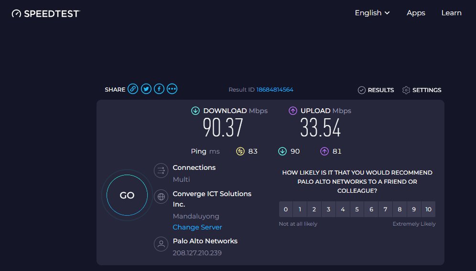
Task: Open the SETTINGS page
Action: coord(422,90)
